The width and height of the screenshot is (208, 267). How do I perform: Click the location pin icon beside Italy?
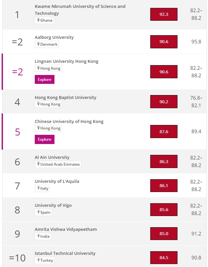point(38,188)
